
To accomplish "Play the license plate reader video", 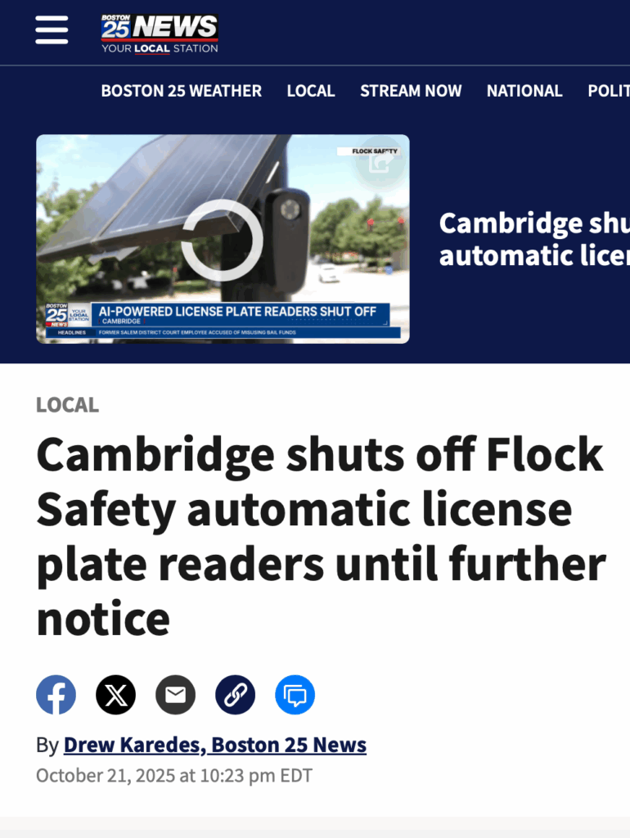I will tap(223, 240).
